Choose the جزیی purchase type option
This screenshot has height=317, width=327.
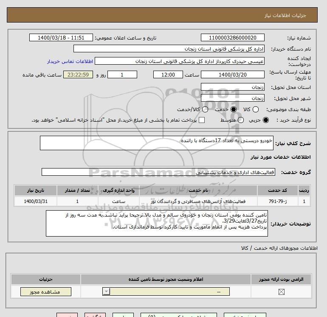pos(266,120)
